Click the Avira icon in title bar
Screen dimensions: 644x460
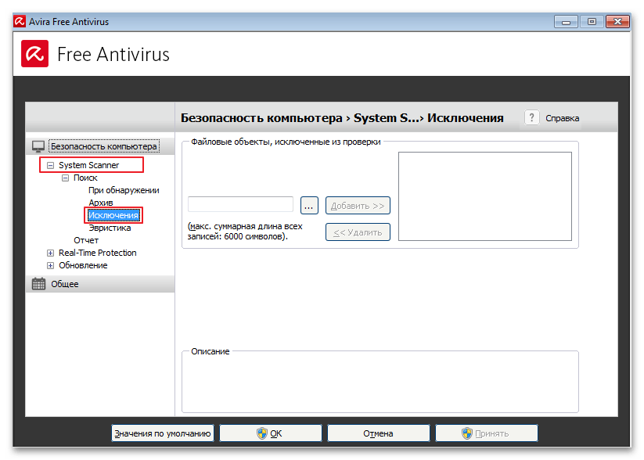coord(20,21)
